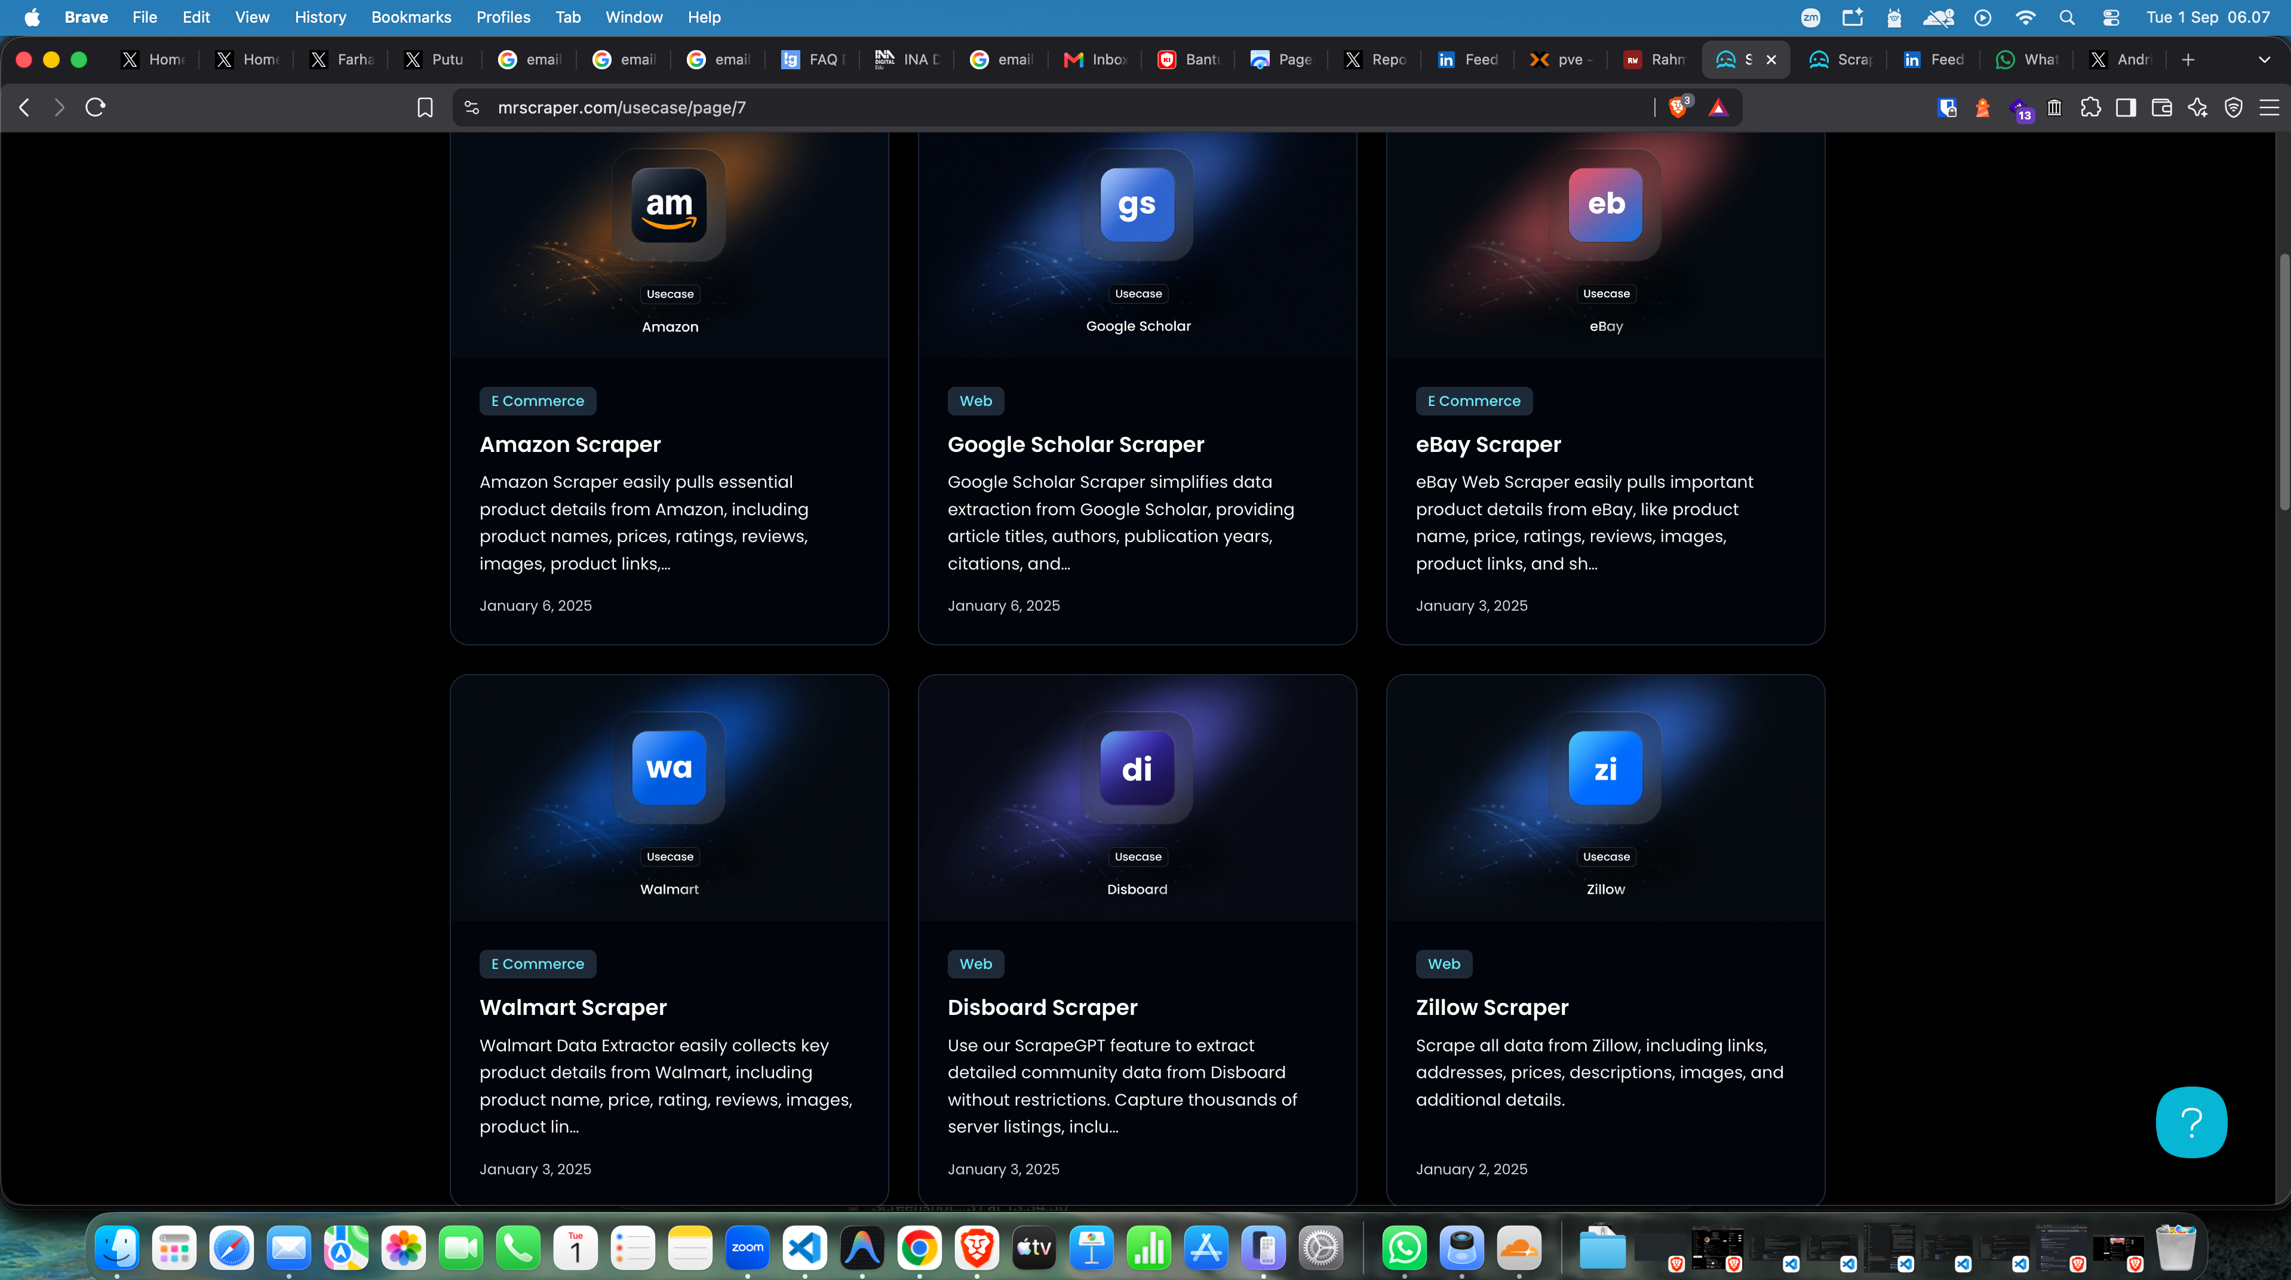
Task: Close the active mrscraper tab
Action: tap(1771, 60)
